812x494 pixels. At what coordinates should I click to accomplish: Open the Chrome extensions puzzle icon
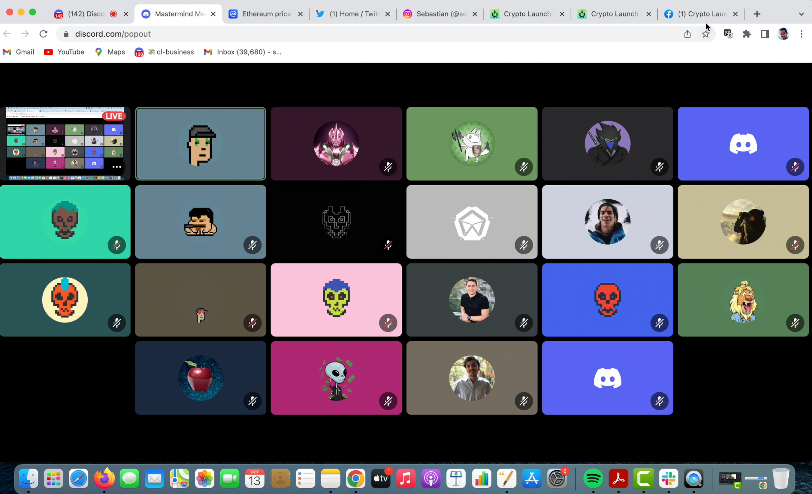(746, 34)
